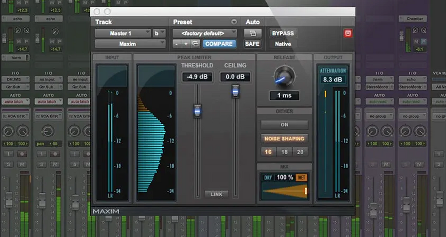The width and height of the screenshot is (446, 237).
Task: Select 20-bit dither resolution
Action: pos(300,152)
